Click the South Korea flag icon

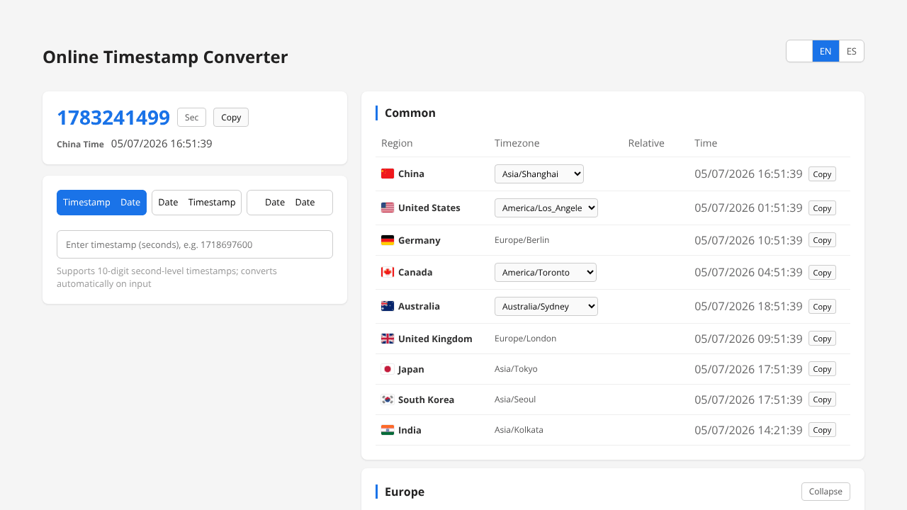[x=388, y=399]
